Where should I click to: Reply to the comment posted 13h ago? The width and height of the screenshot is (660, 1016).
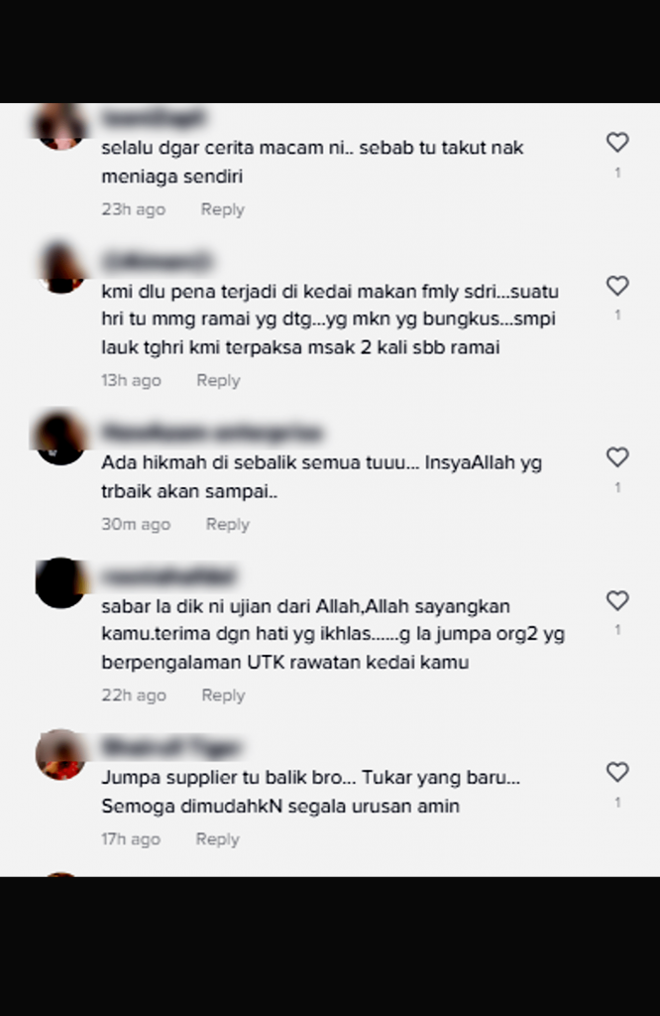click(x=218, y=380)
